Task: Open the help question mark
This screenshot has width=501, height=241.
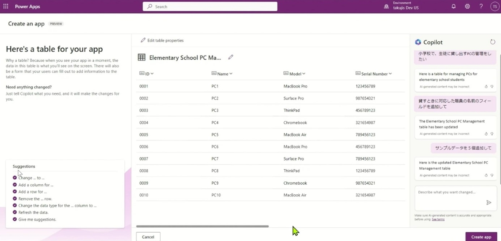Action: point(481,7)
